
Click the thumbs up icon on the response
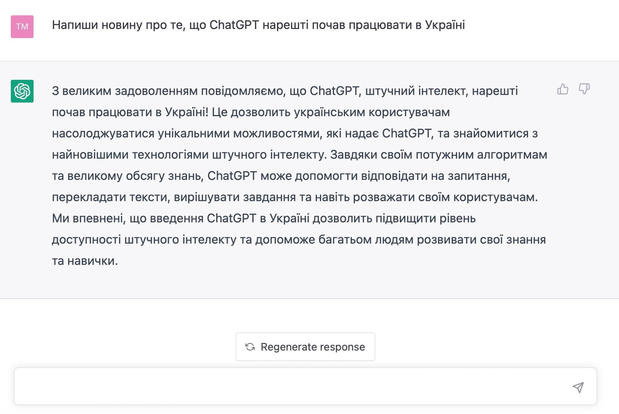pyautogui.click(x=563, y=89)
